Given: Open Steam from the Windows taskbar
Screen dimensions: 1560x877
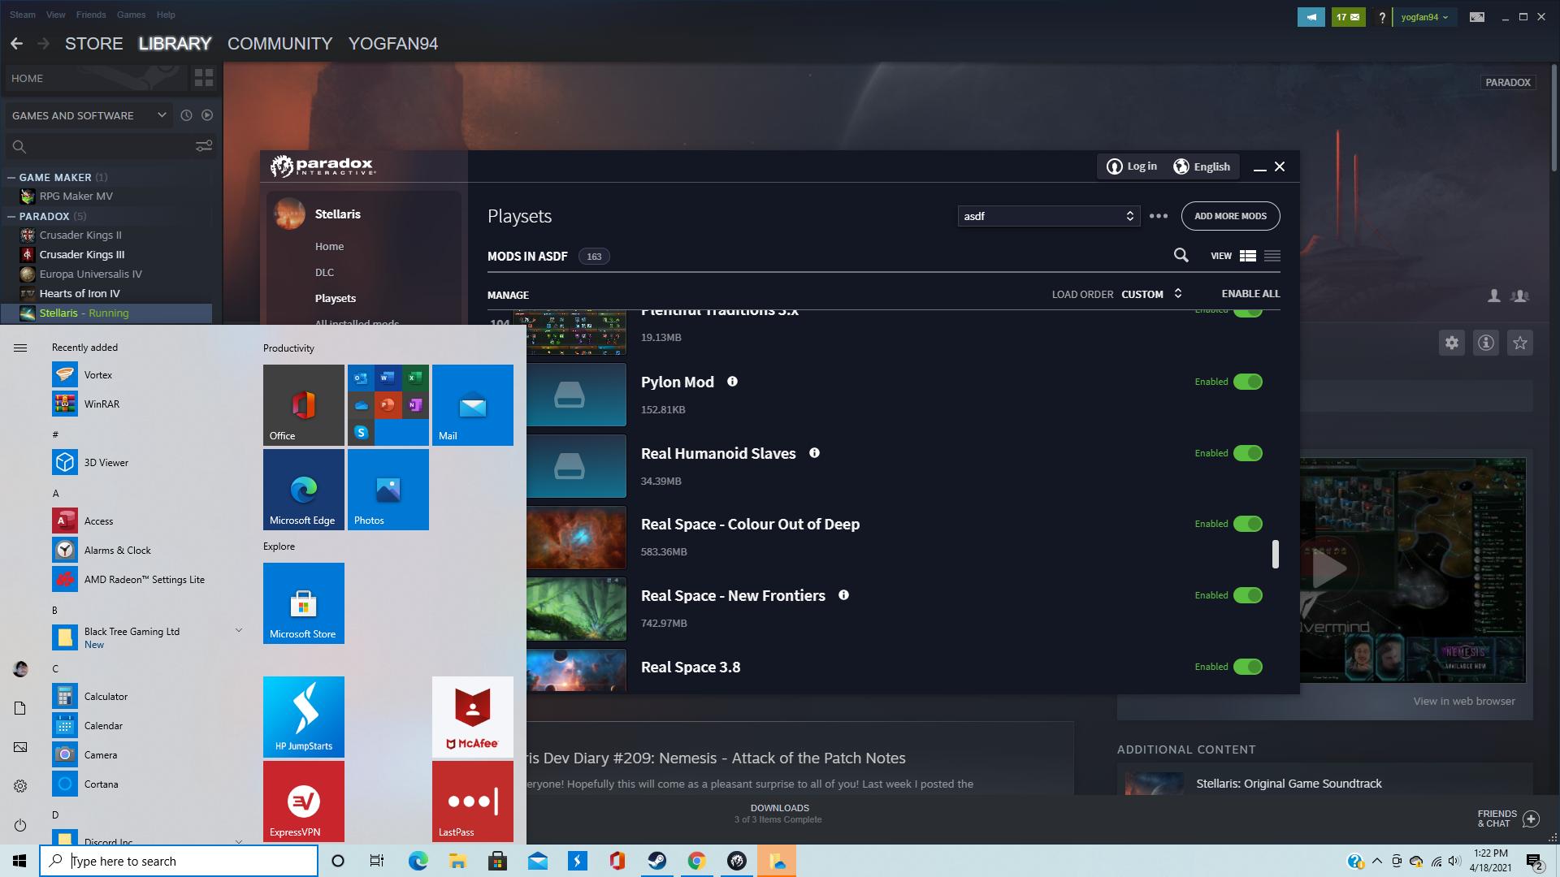Looking at the screenshot, I should (657, 861).
